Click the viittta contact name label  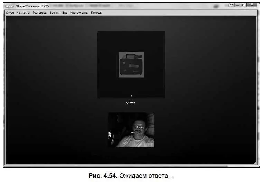pos(131,103)
